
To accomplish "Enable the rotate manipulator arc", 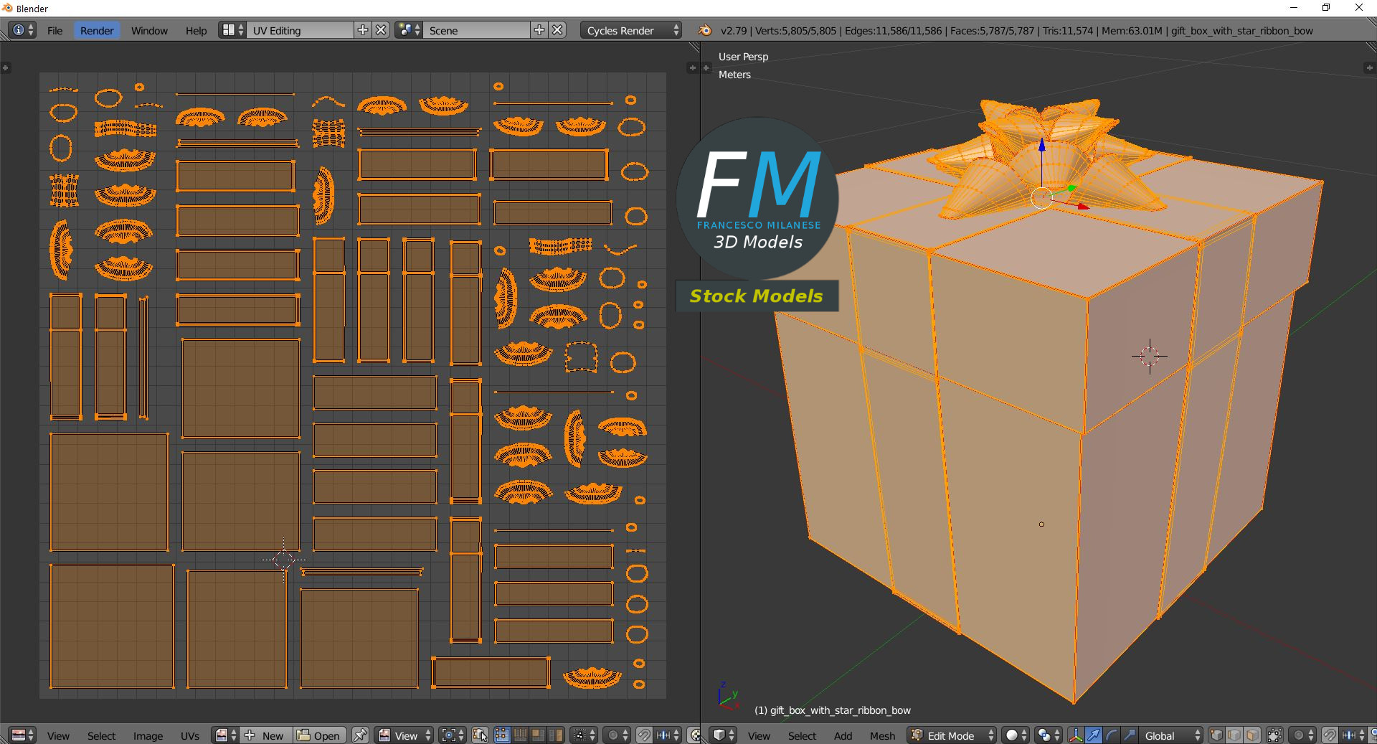I will pos(1111,735).
